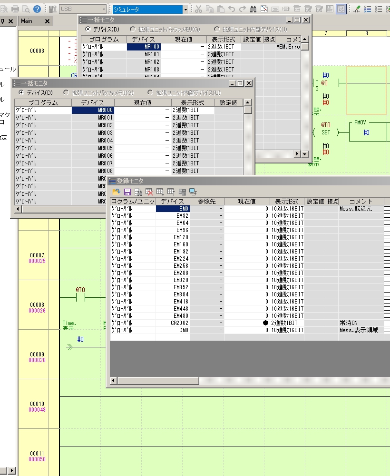Click the copy icon in the toolbar
The height and width of the screenshot is (476, 390).
pos(210,9)
